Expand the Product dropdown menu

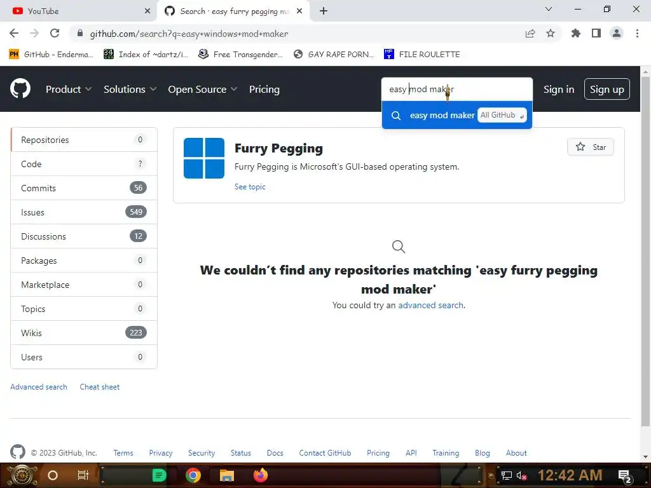point(69,89)
